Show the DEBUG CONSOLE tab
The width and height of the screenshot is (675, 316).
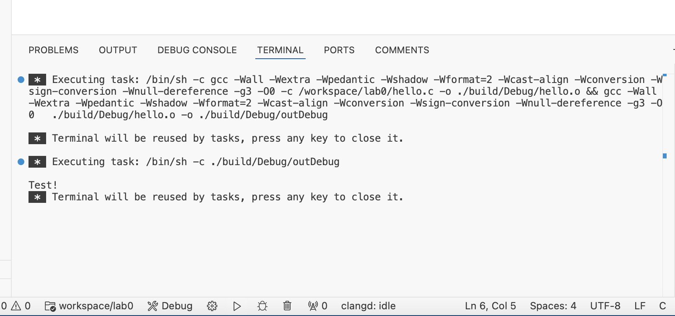(x=197, y=50)
